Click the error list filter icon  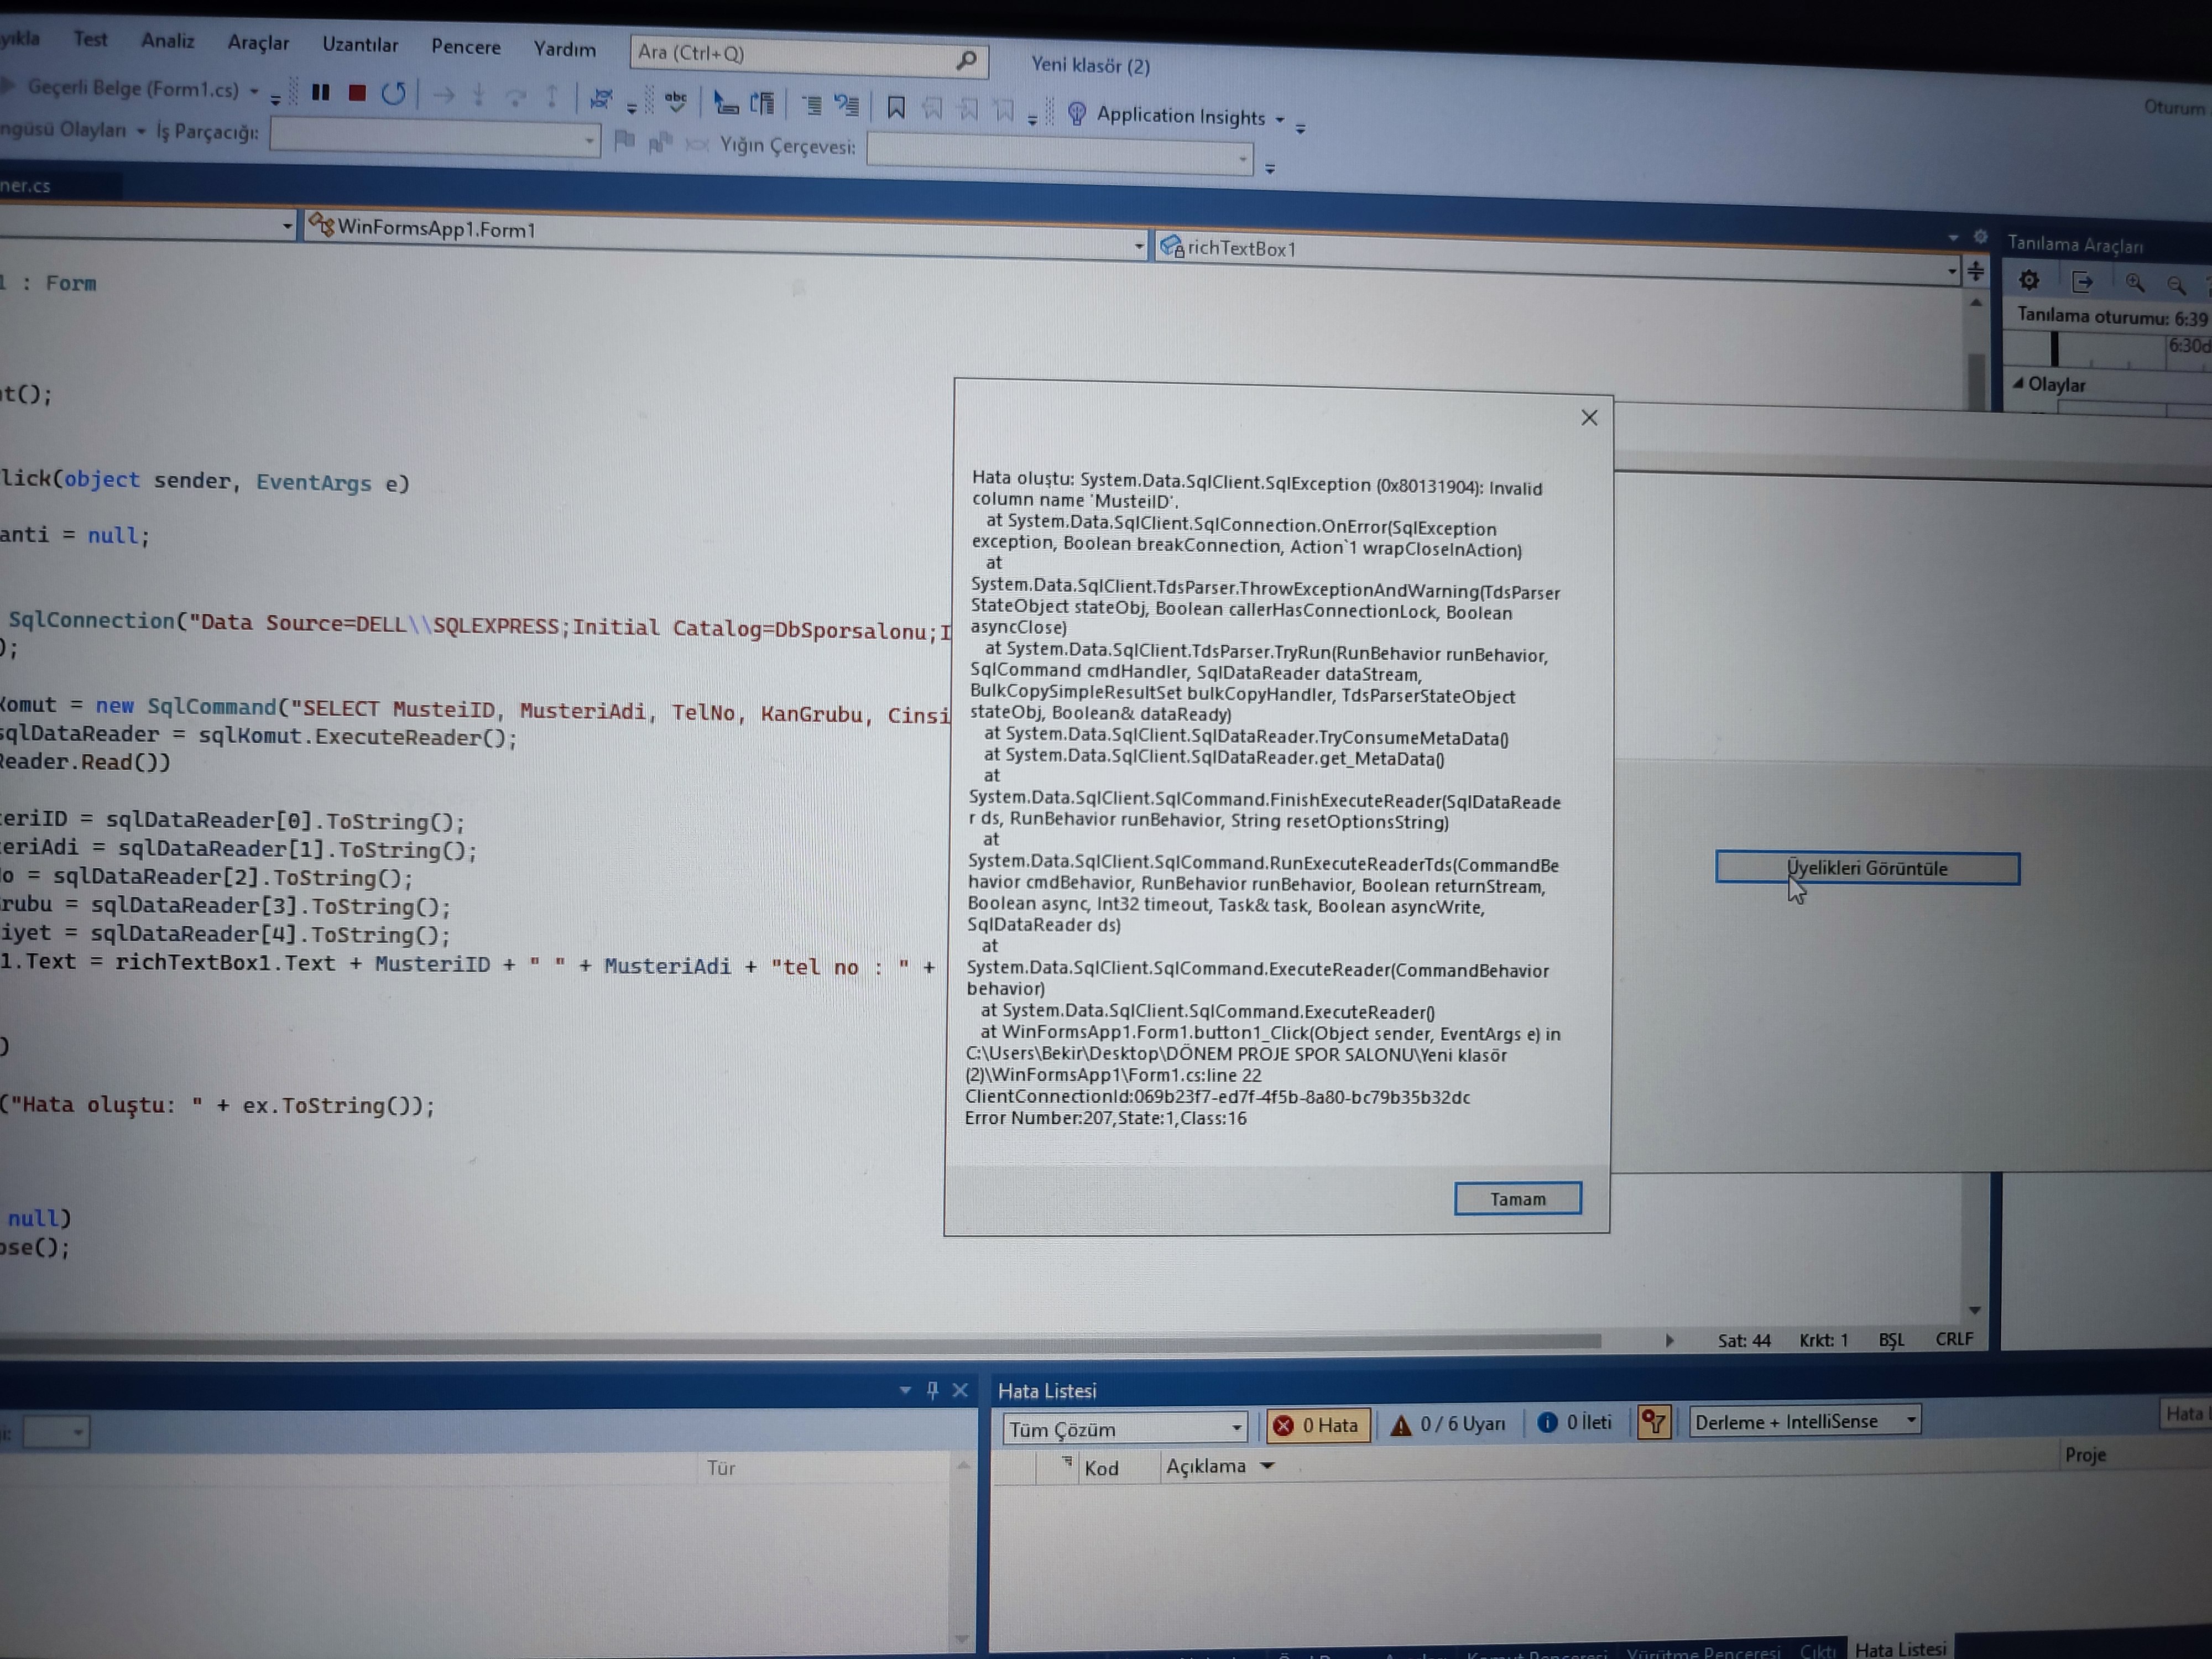(x=1655, y=1422)
